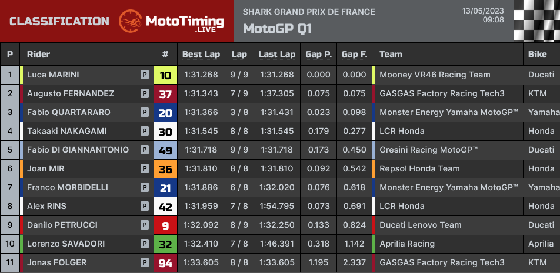Click the P badge beside Danilo PETRUCCI
This screenshot has width=560, height=273.
click(x=144, y=225)
